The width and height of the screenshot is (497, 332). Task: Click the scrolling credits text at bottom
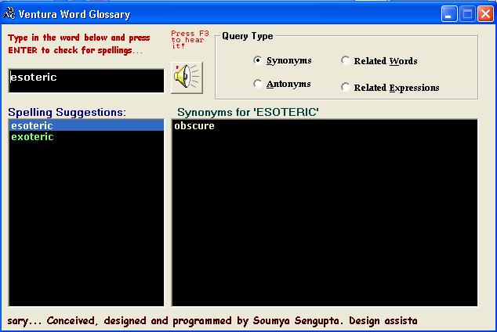212,320
